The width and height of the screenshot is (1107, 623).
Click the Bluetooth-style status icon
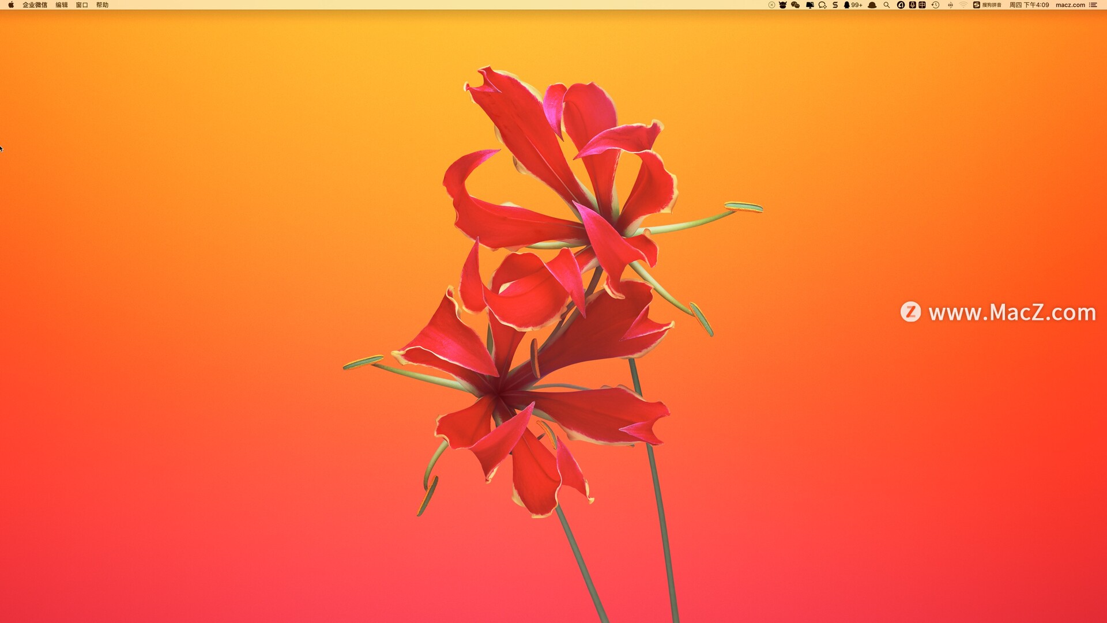tap(950, 5)
